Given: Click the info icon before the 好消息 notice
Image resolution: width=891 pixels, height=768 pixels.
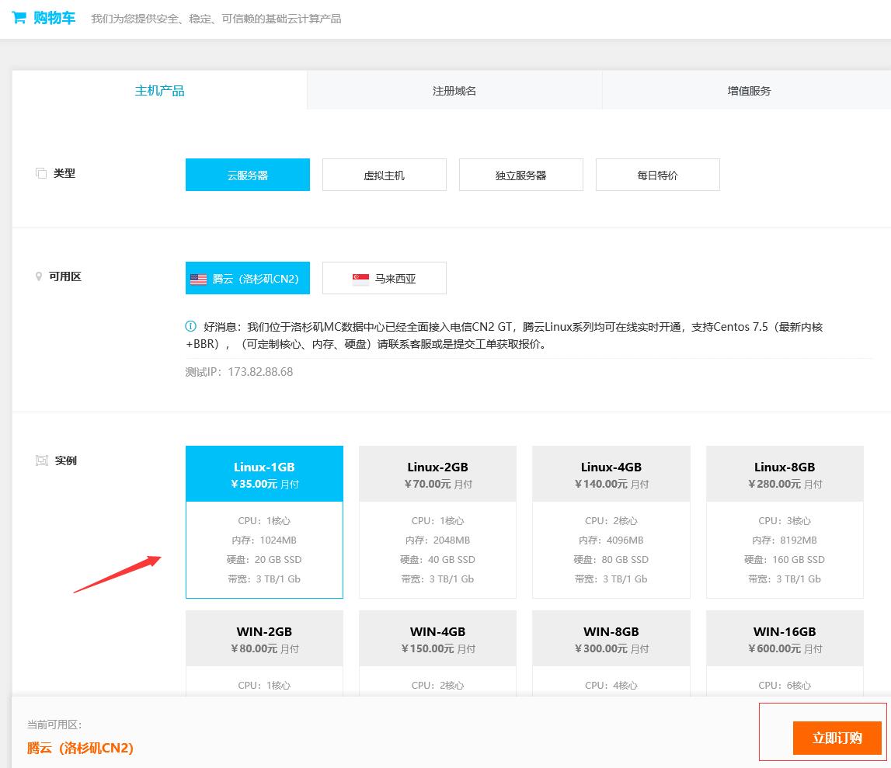Looking at the screenshot, I should 191,327.
